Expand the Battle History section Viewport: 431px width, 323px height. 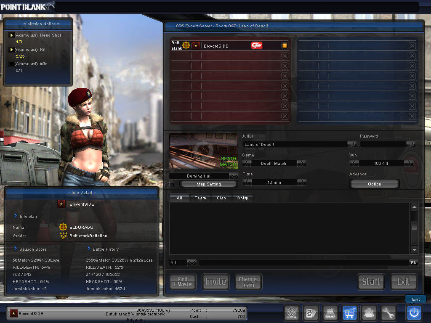click(89, 248)
